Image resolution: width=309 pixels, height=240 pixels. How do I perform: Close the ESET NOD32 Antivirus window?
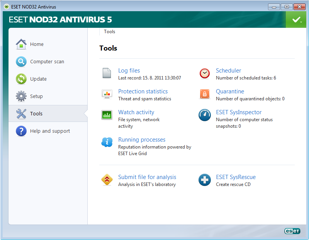click(299, 7)
